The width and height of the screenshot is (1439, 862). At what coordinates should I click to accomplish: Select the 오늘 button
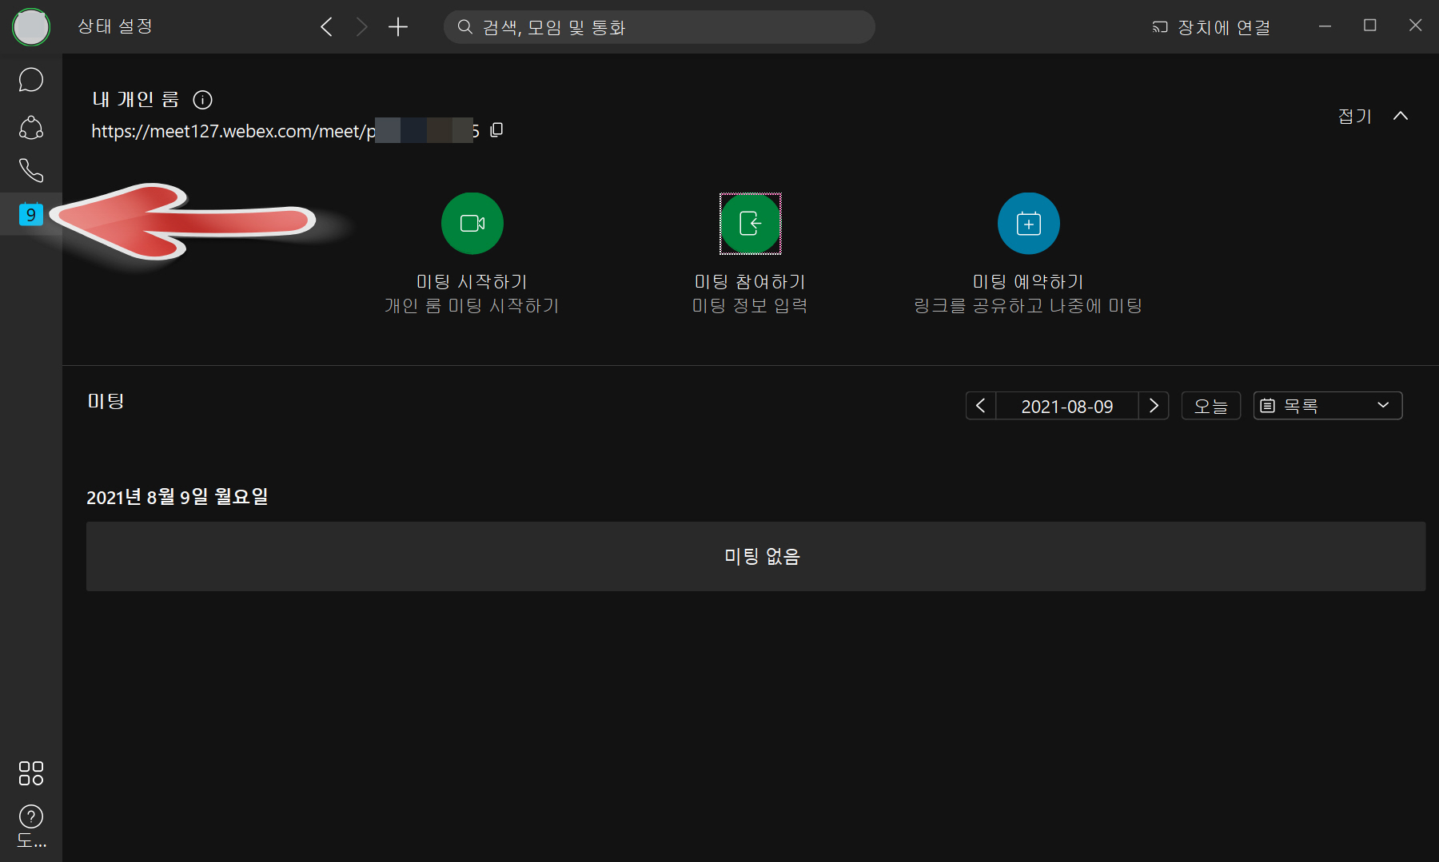[1210, 405]
